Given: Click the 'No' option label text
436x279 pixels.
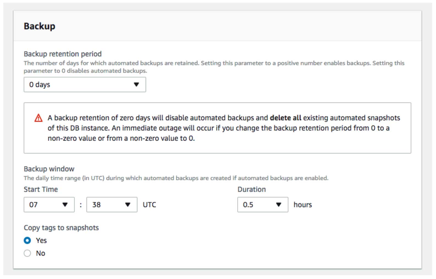Looking at the screenshot, I should point(40,253).
